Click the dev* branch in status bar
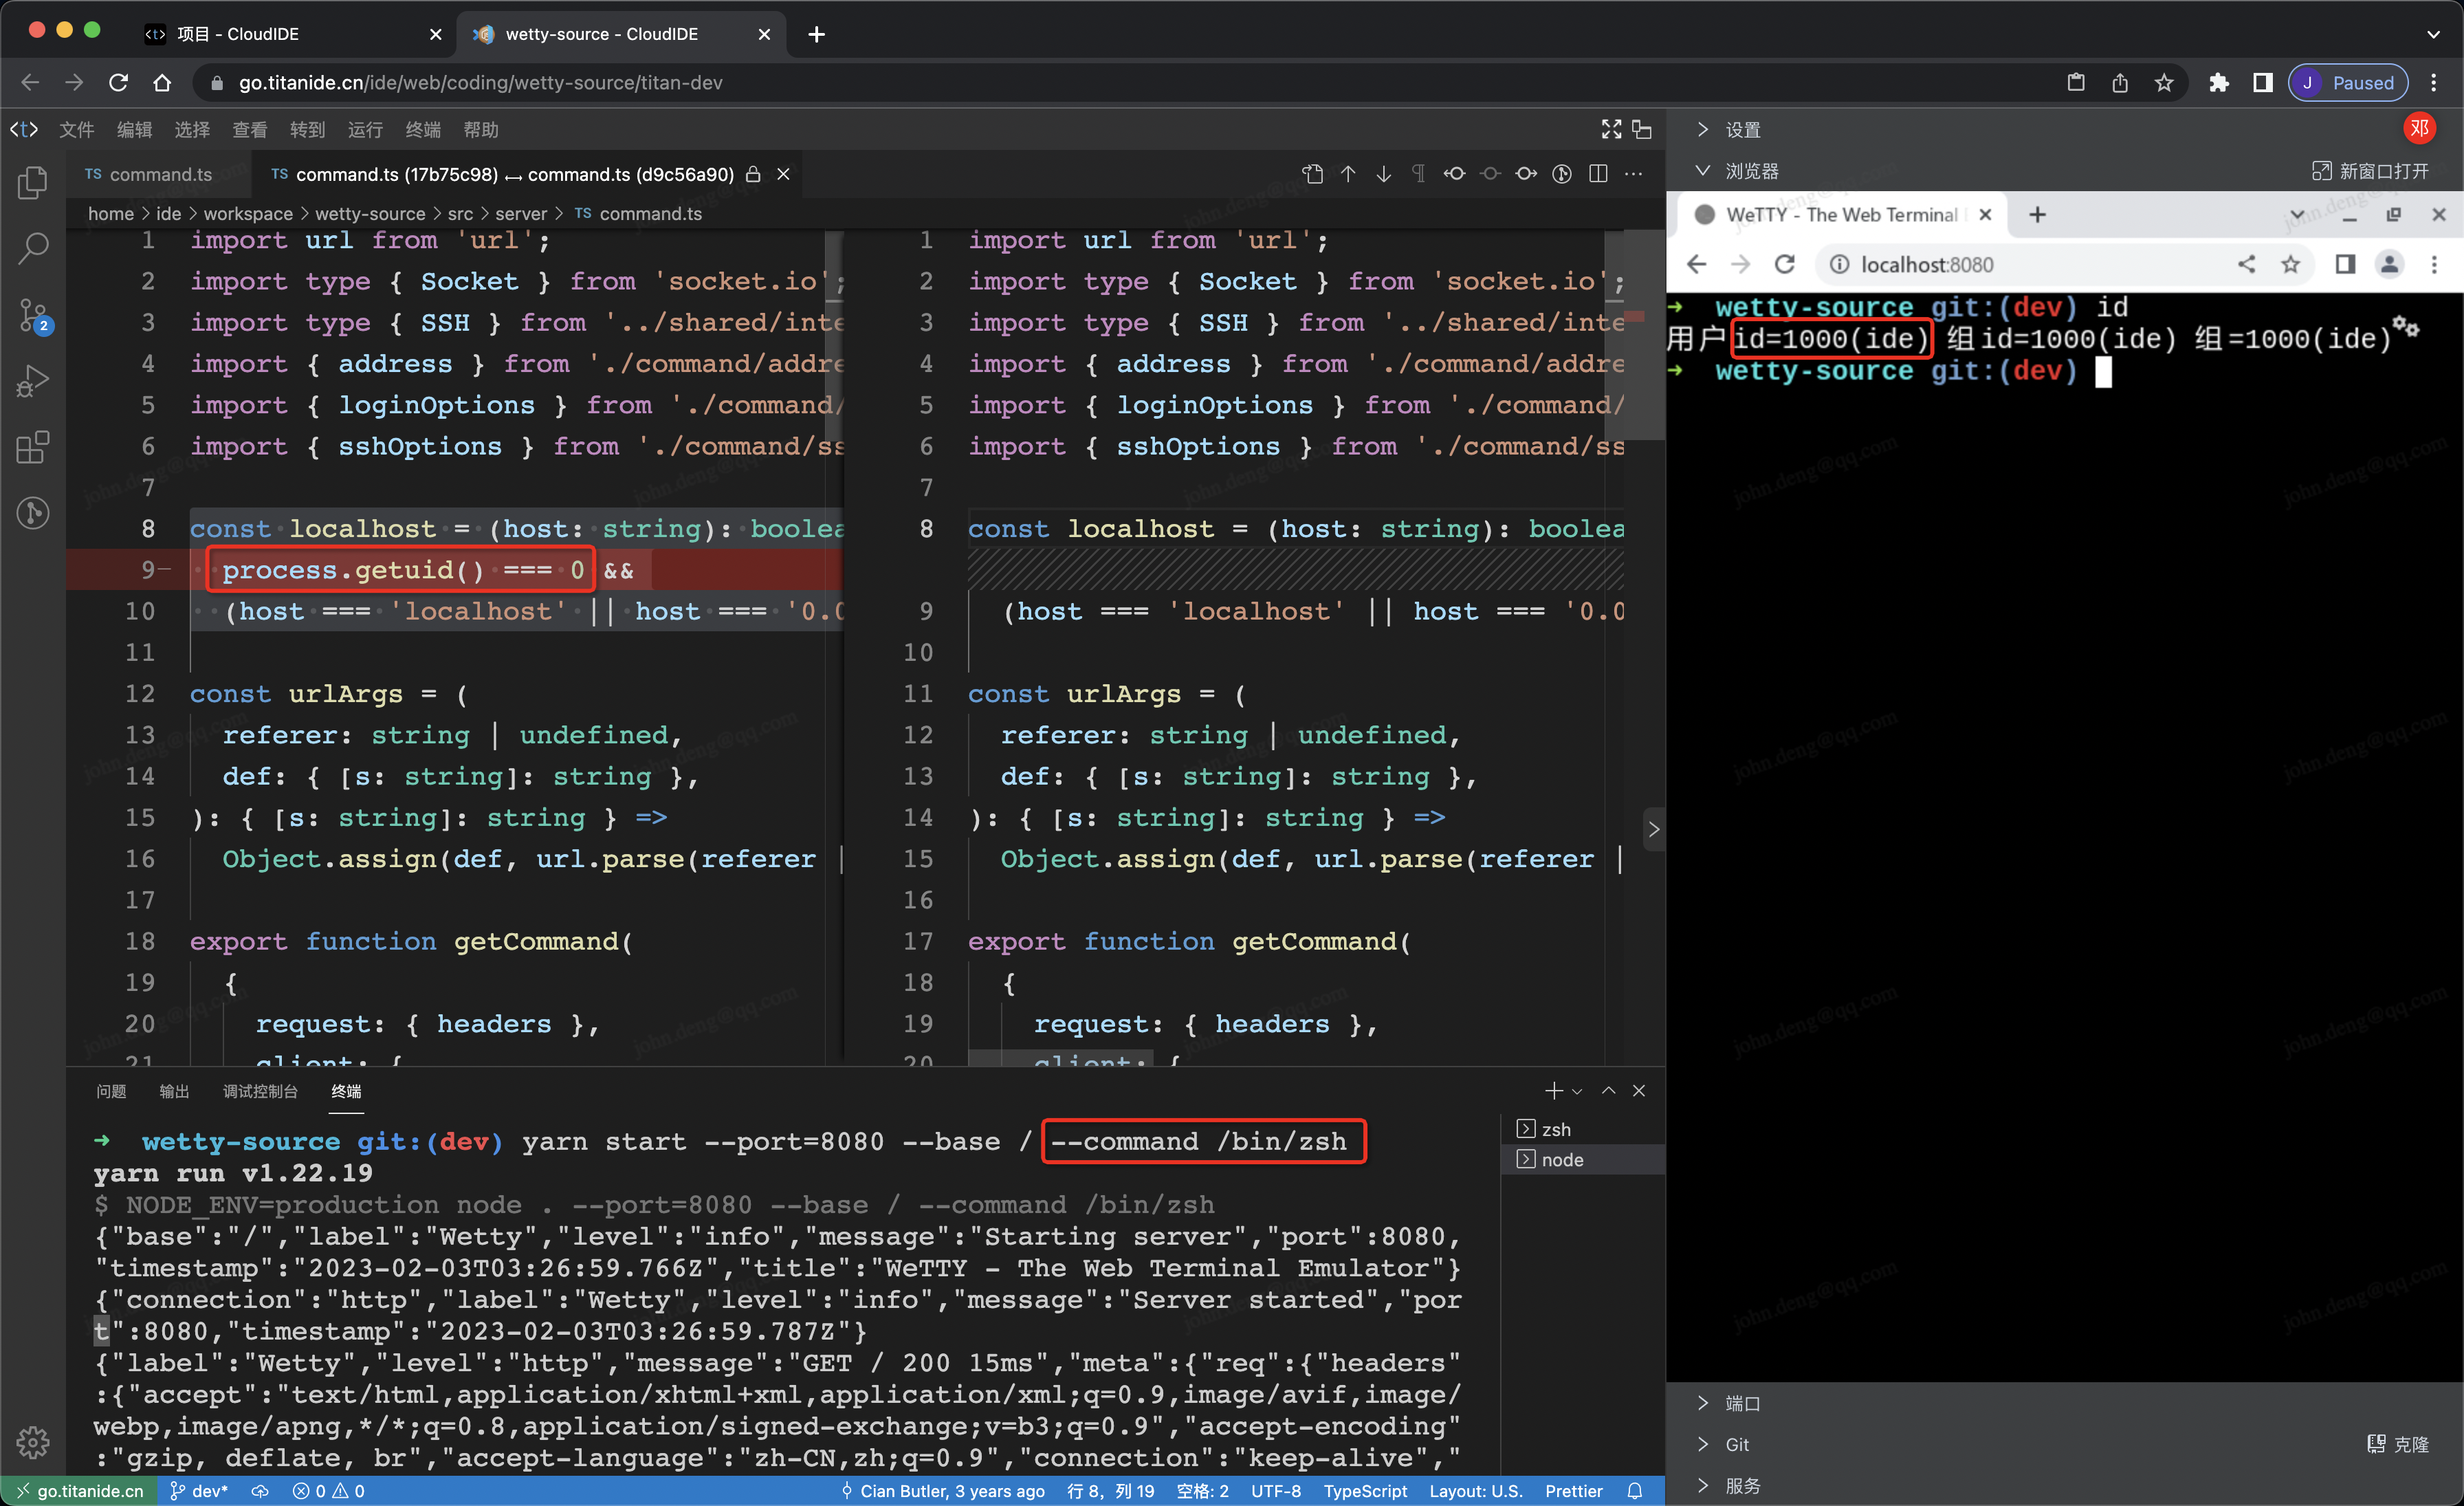Image resolution: width=2464 pixels, height=1506 pixels. coord(200,1490)
